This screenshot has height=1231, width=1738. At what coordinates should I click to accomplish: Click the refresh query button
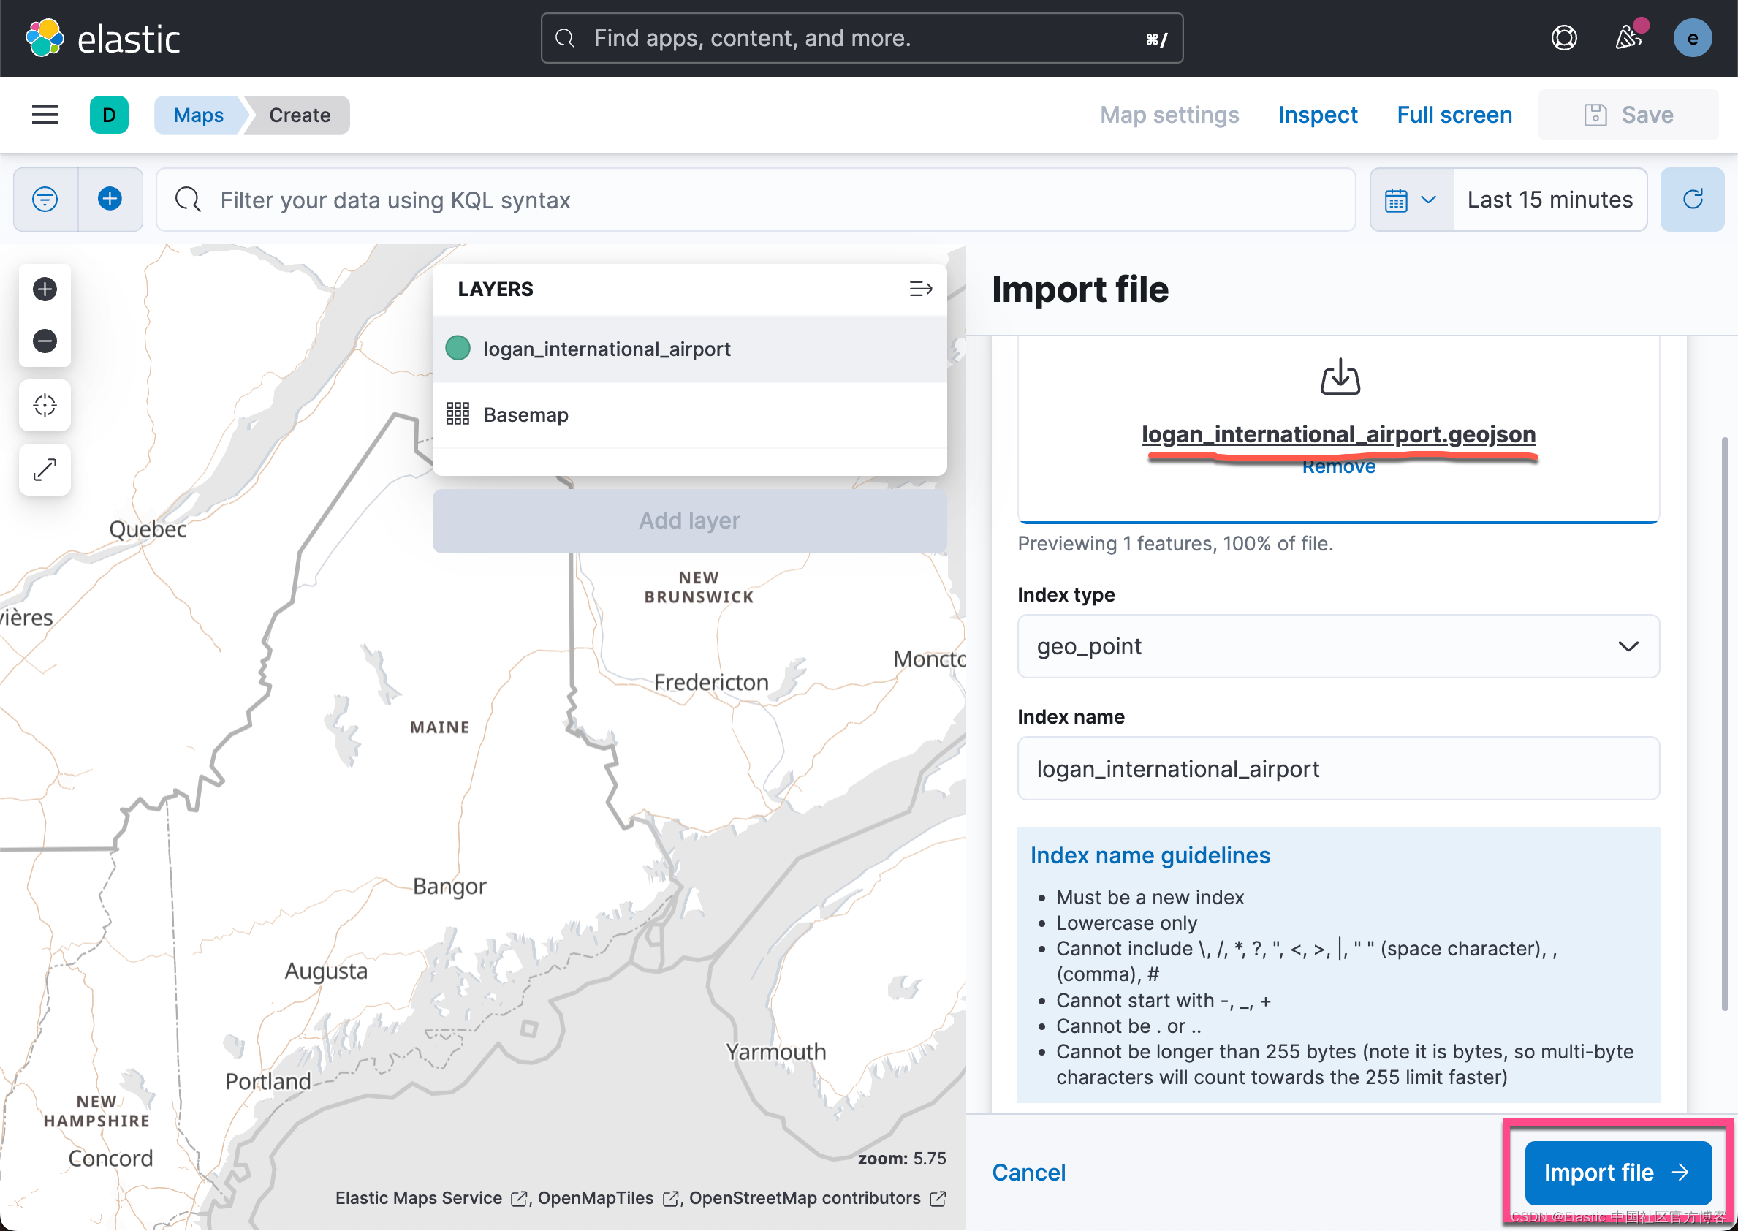tap(1692, 200)
